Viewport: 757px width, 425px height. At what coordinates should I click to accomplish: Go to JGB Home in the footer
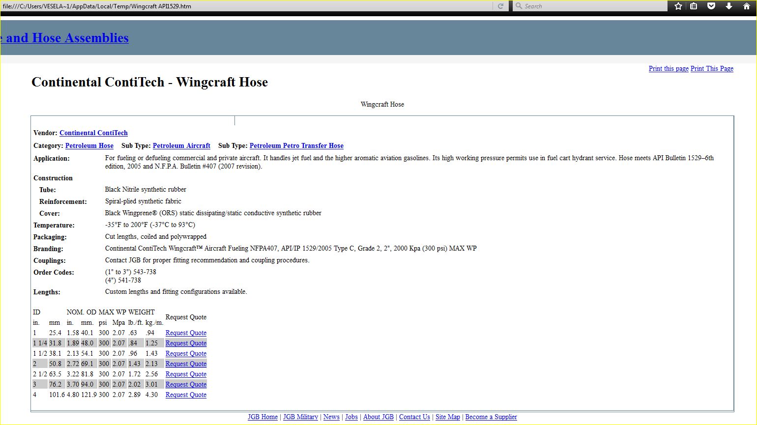tap(262, 417)
